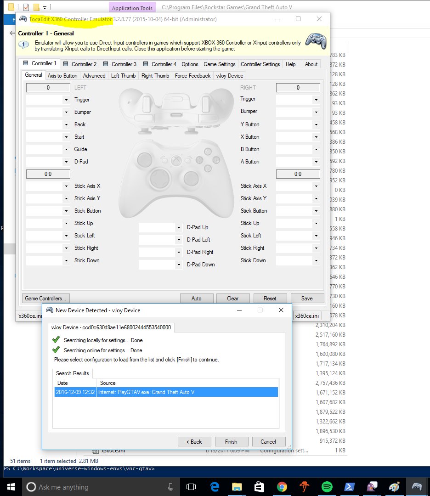Click gamepad icon in New Device Detected title
This screenshot has width=430, height=496.
[50, 310]
